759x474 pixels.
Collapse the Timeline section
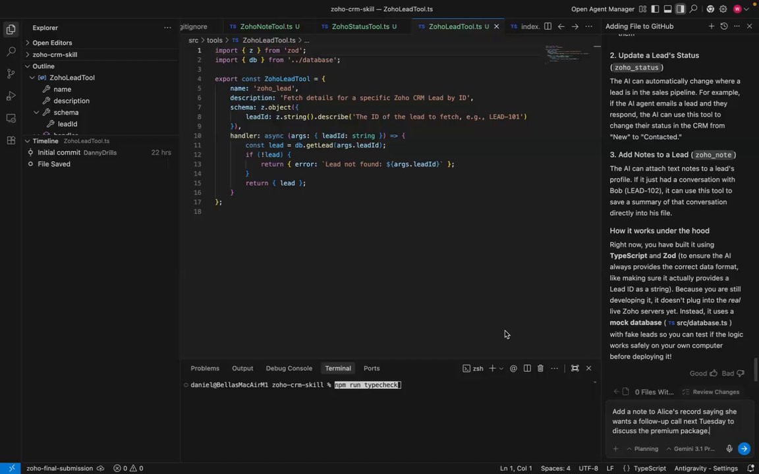(x=45, y=141)
